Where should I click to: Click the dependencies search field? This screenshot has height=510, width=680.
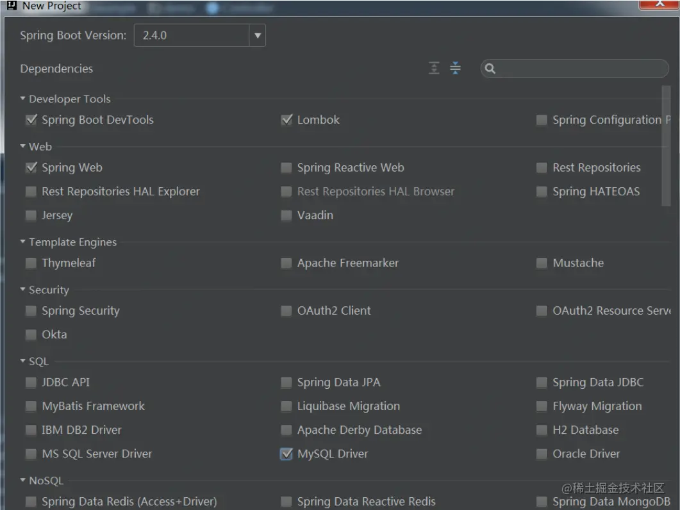click(x=575, y=69)
